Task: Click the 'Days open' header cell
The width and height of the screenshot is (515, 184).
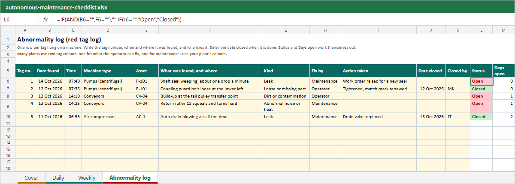Action: (x=503, y=71)
